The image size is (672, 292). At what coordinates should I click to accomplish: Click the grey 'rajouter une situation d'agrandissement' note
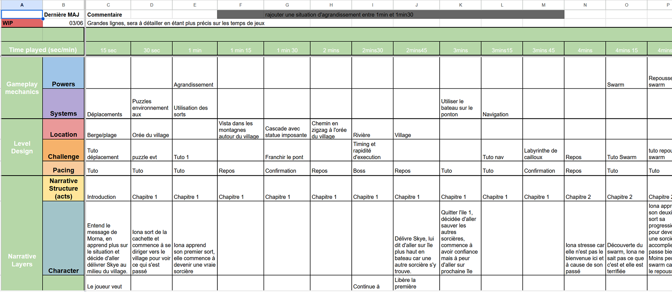[x=391, y=14]
